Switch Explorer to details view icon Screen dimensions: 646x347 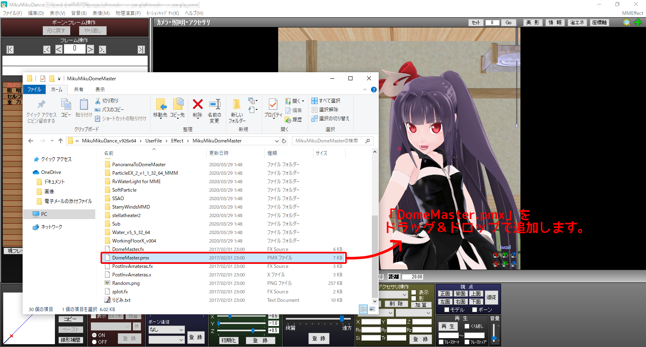tap(363, 309)
